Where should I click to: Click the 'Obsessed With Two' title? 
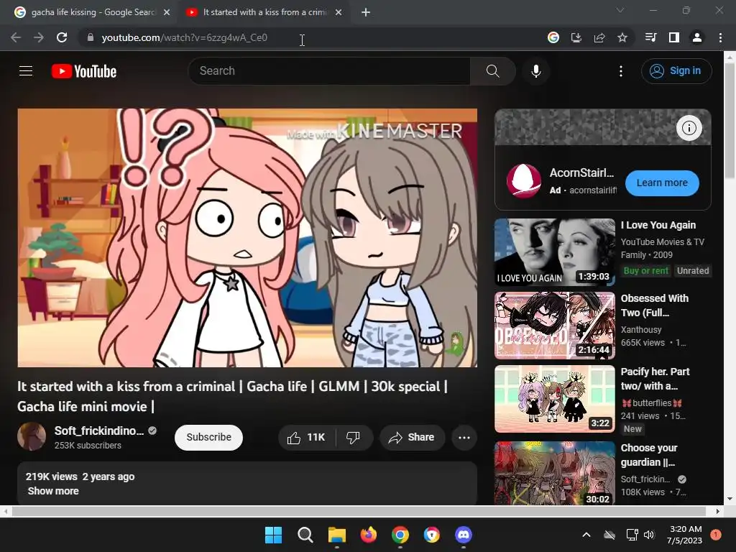click(x=654, y=305)
